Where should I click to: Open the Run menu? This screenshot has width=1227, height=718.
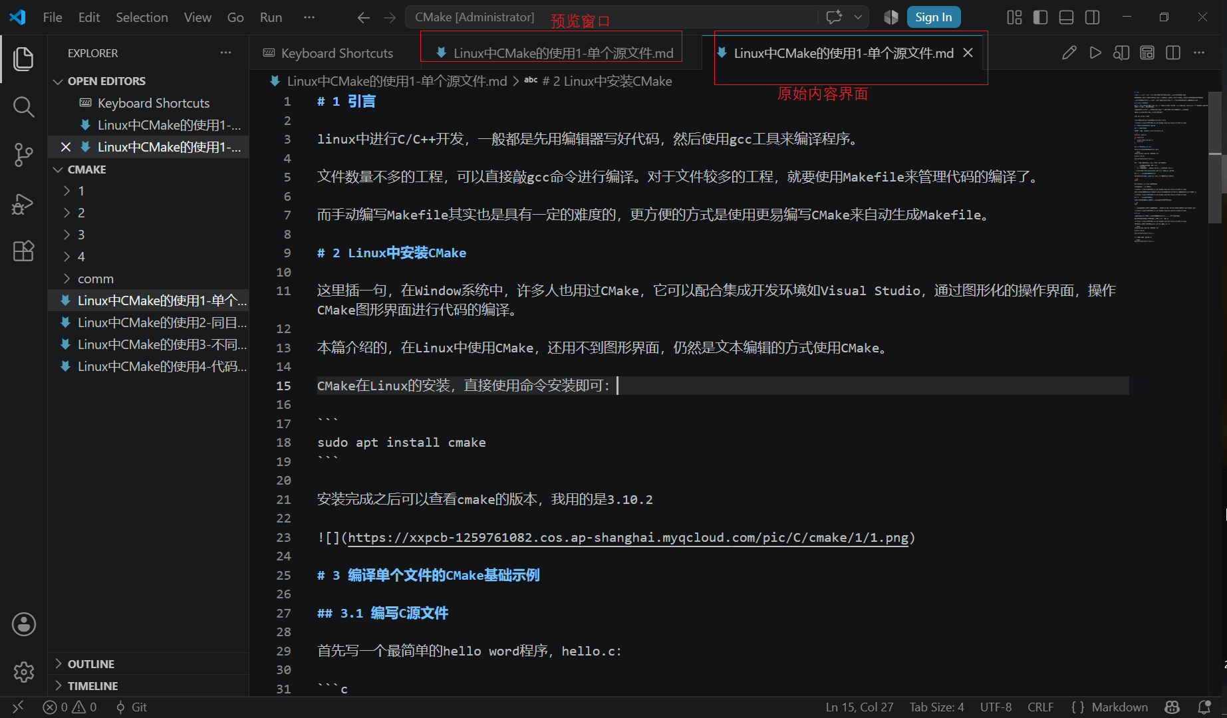click(271, 17)
